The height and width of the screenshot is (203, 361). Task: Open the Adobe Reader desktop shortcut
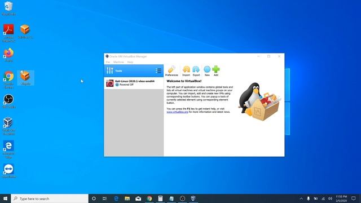tap(8, 33)
